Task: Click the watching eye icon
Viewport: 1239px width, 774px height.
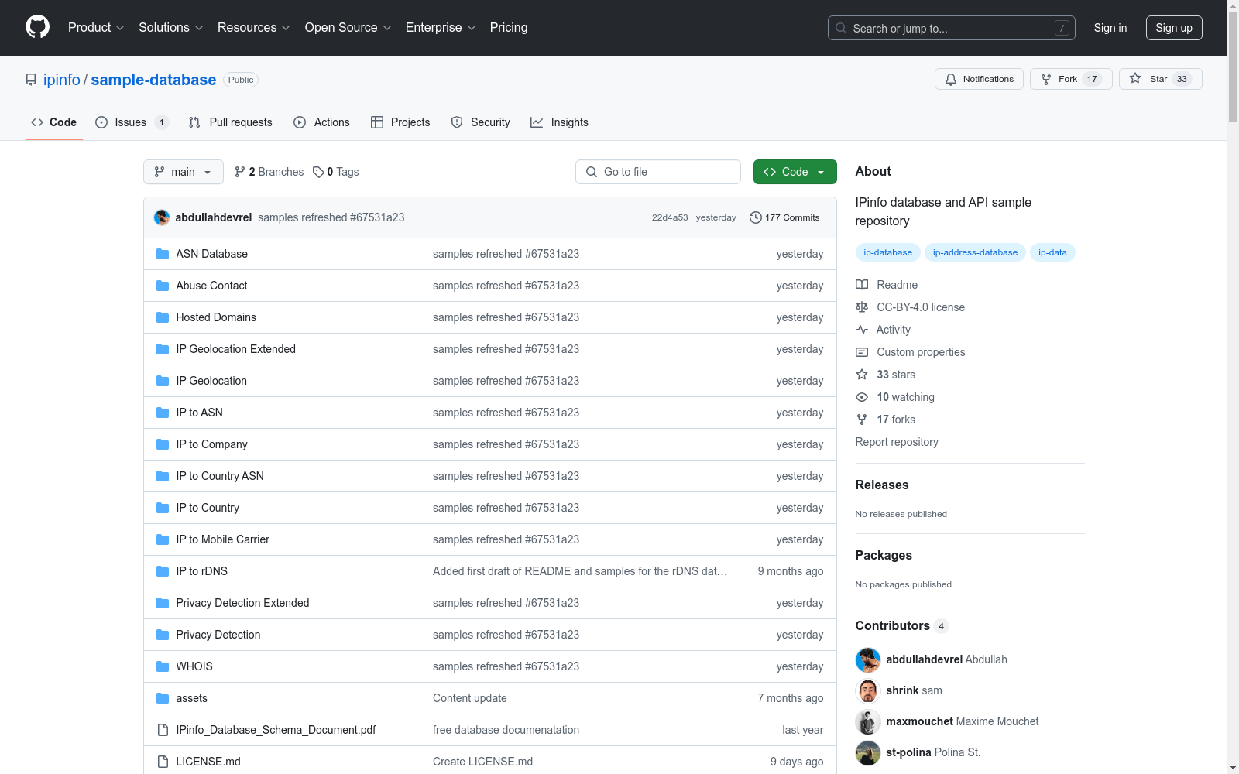Action: pos(862,397)
